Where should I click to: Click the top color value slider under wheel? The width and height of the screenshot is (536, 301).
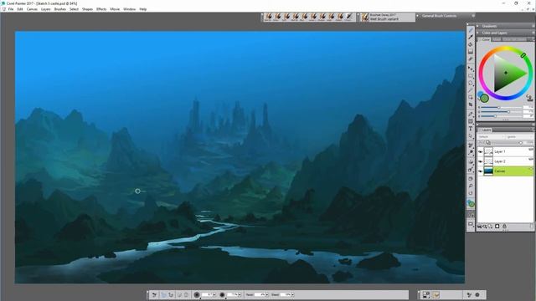coord(502,108)
